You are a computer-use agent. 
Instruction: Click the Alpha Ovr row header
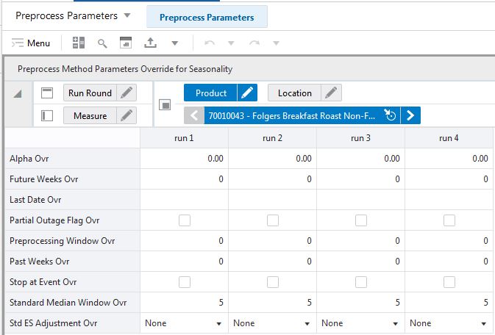(x=73, y=159)
